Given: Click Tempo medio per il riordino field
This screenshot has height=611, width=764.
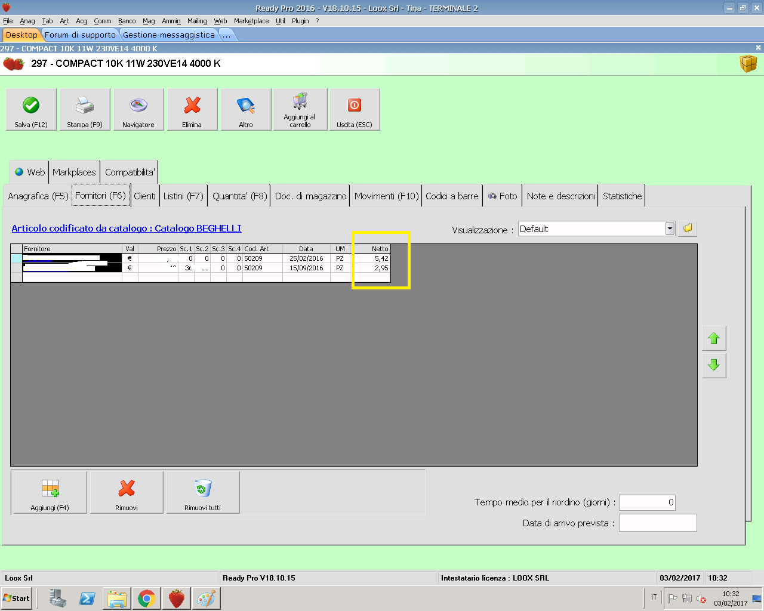Looking at the screenshot, I should tap(647, 502).
